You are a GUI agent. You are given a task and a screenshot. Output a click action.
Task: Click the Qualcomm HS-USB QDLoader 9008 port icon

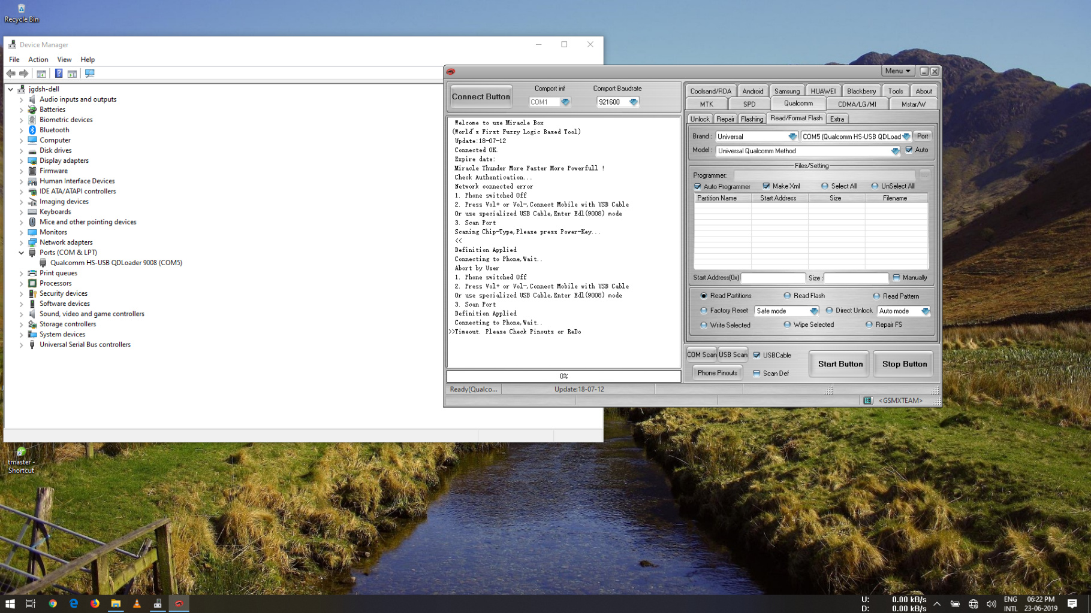43,263
